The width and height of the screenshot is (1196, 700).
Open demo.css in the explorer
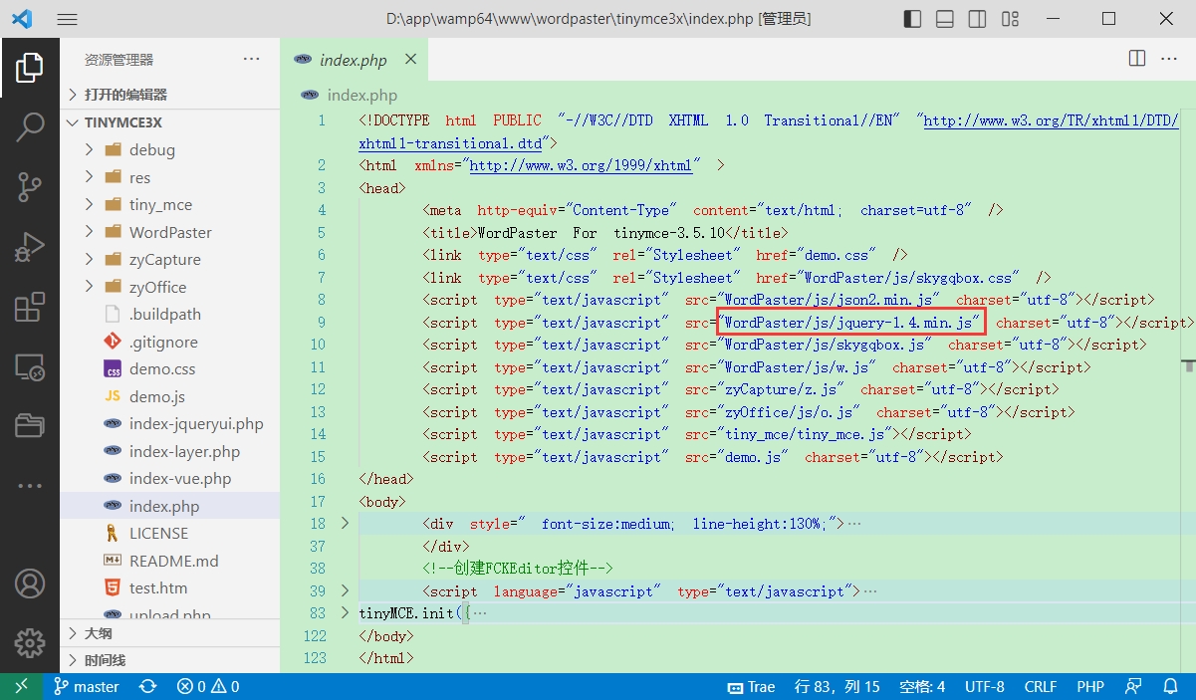[x=162, y=368]
